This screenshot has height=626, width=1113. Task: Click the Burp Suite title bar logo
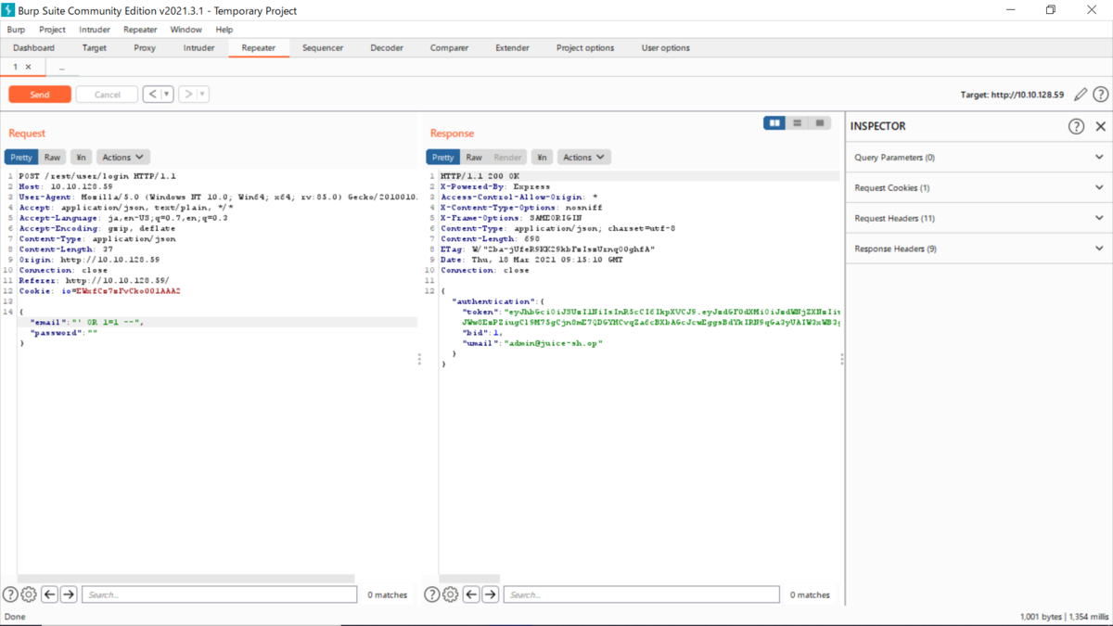(x=8, y=9)
